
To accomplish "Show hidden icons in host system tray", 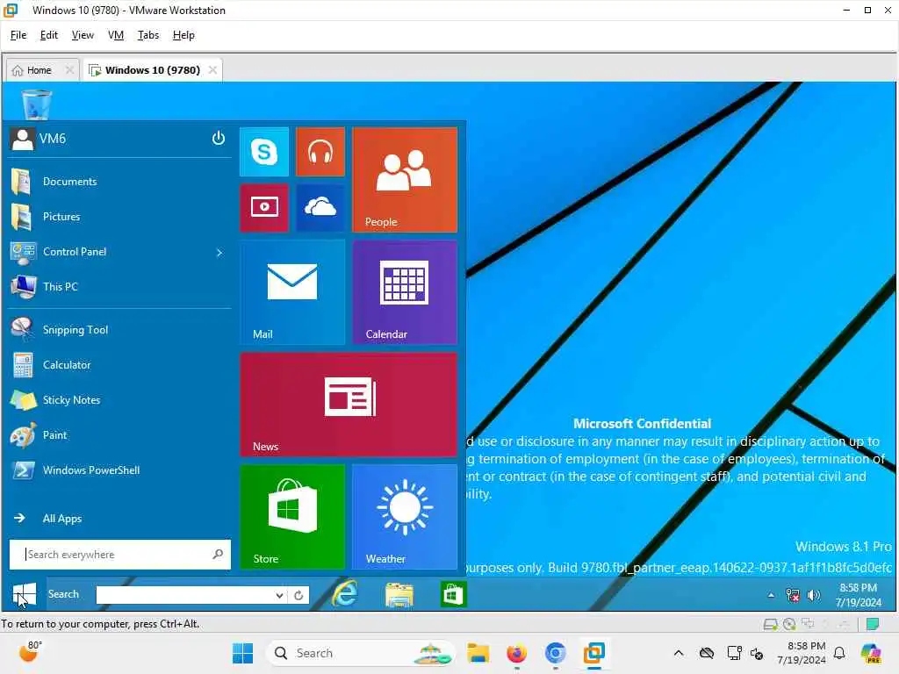I will [679, 653].
